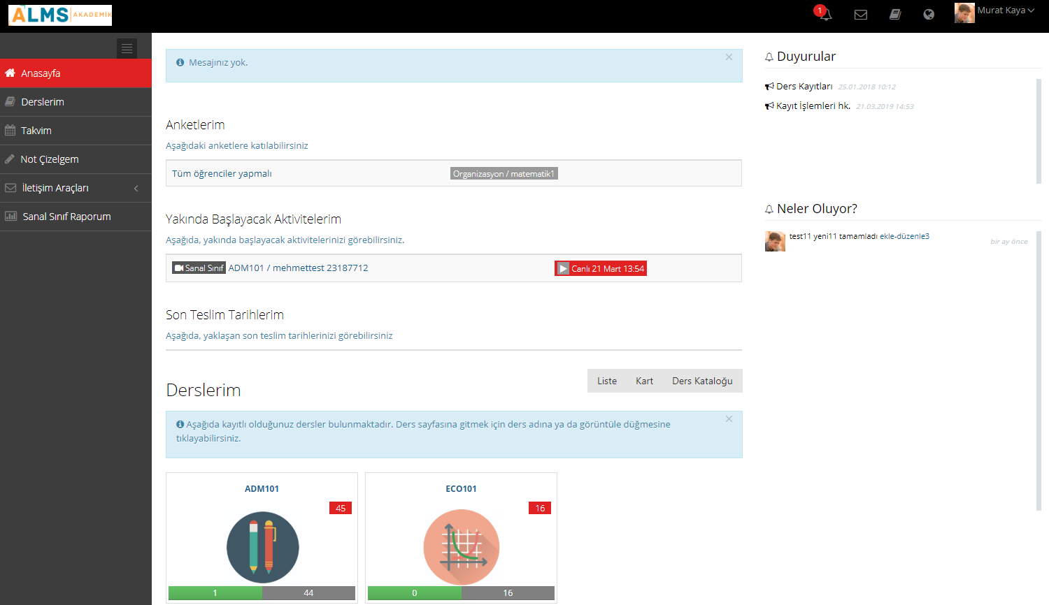This screenshot has height=605, width=1049.
Task: Open Sanal Sınıf Raporum in sidebar
Action: pyautogui.click(x=76, y=217)
